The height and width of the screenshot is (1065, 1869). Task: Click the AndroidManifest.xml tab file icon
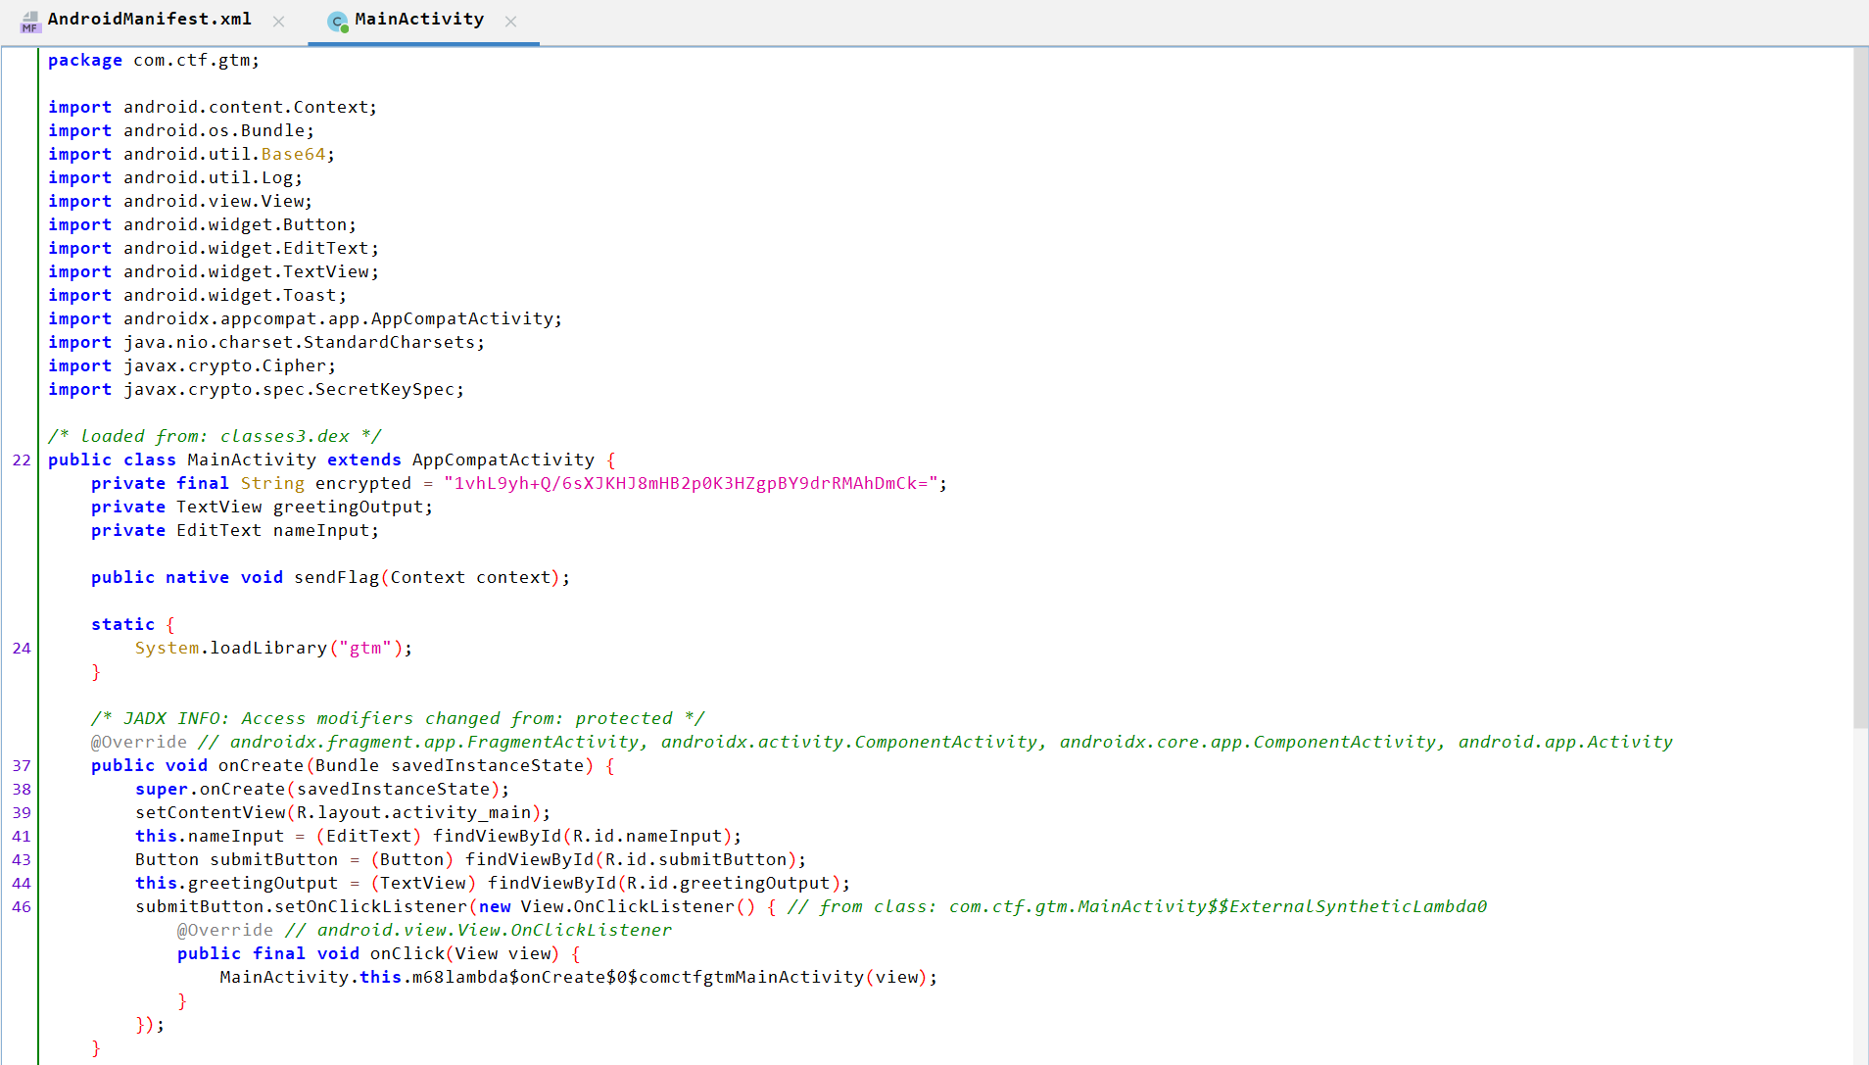pyautogui.click(x=30, y=21)
